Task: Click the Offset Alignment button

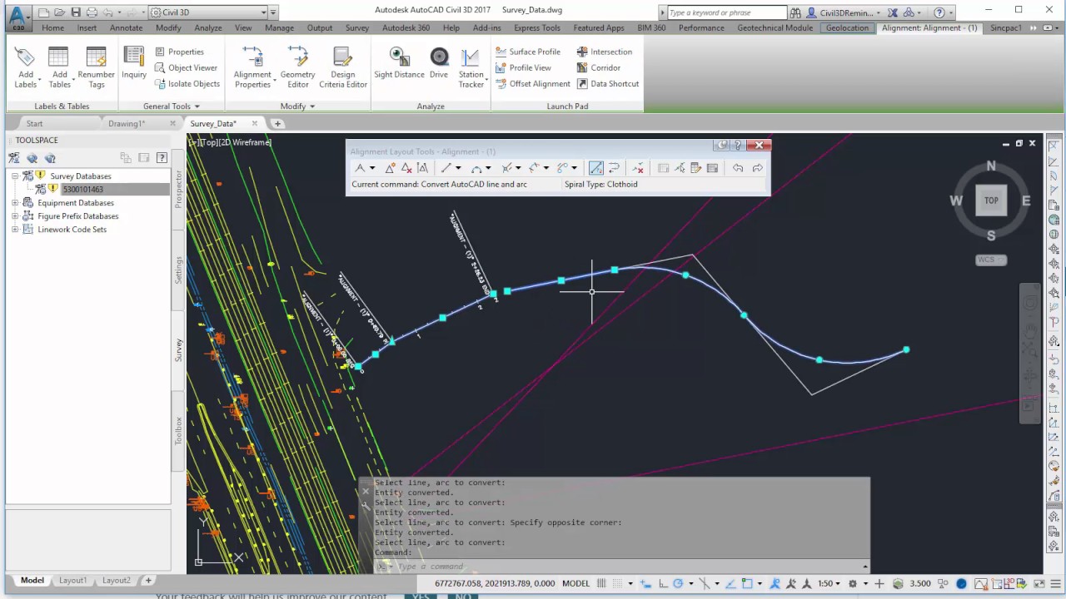Action: click(533, 83)
